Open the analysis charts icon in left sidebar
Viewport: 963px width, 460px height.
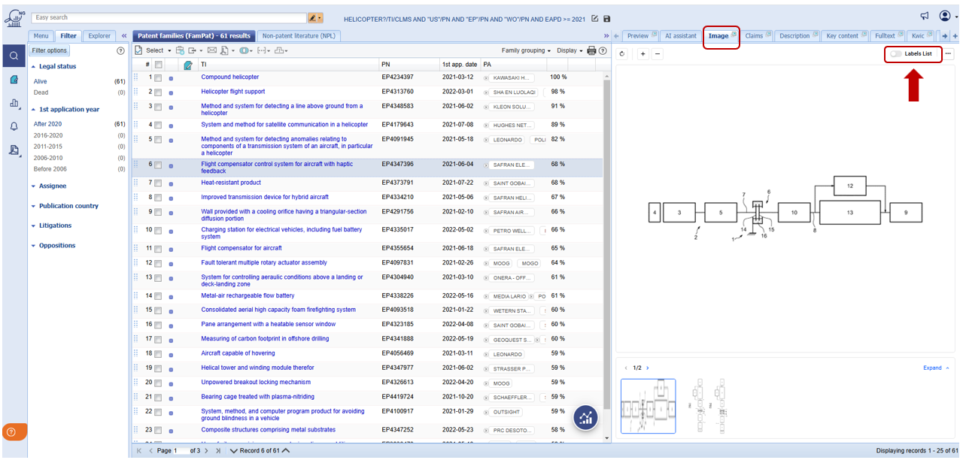tap(14, 103)
